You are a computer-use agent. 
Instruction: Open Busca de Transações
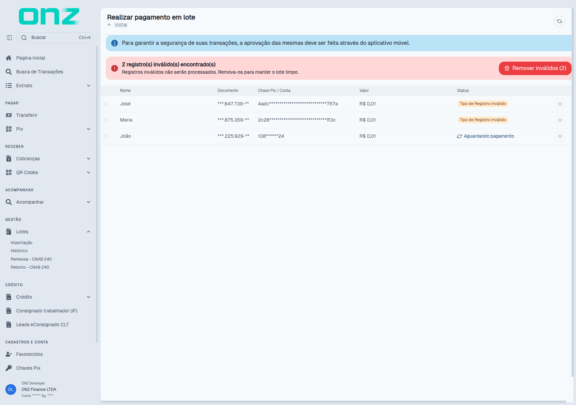click(48, 72)
